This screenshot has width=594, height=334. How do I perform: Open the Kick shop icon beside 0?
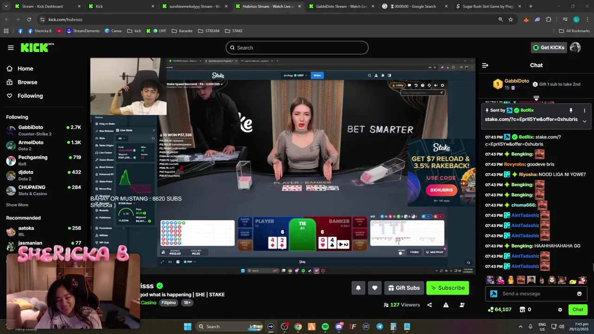tap(522, 309)
